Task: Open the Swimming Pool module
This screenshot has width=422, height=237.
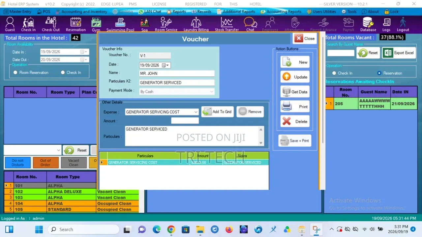Action: tap(120, 25)
